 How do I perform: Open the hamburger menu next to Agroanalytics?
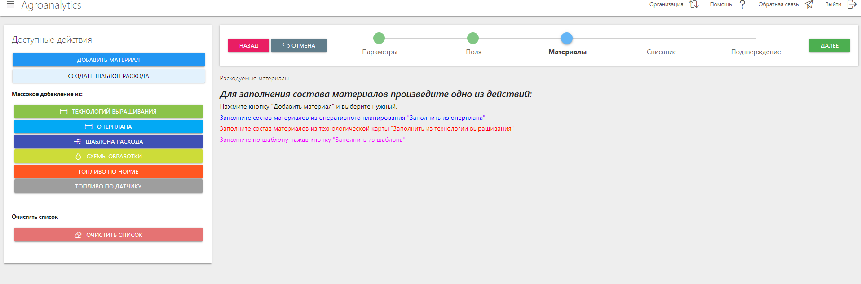[11, 4]
